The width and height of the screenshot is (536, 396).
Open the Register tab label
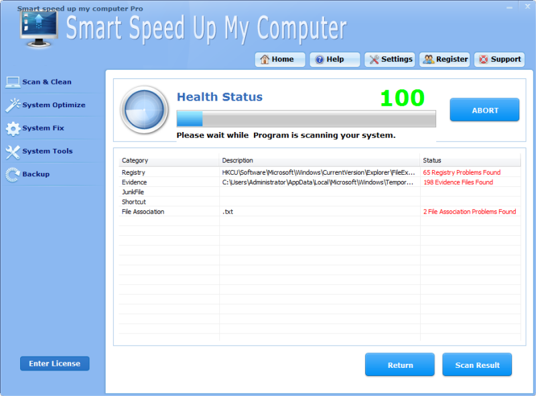click(452, 59)
